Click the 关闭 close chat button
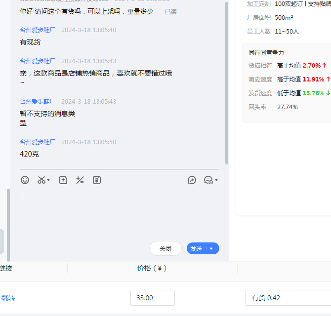The width and height of the screenshot is (331, 316). (x=165, y=248)
